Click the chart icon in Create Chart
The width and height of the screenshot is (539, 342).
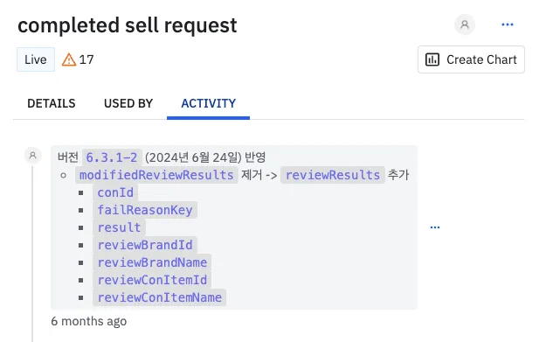coord(432,59)
